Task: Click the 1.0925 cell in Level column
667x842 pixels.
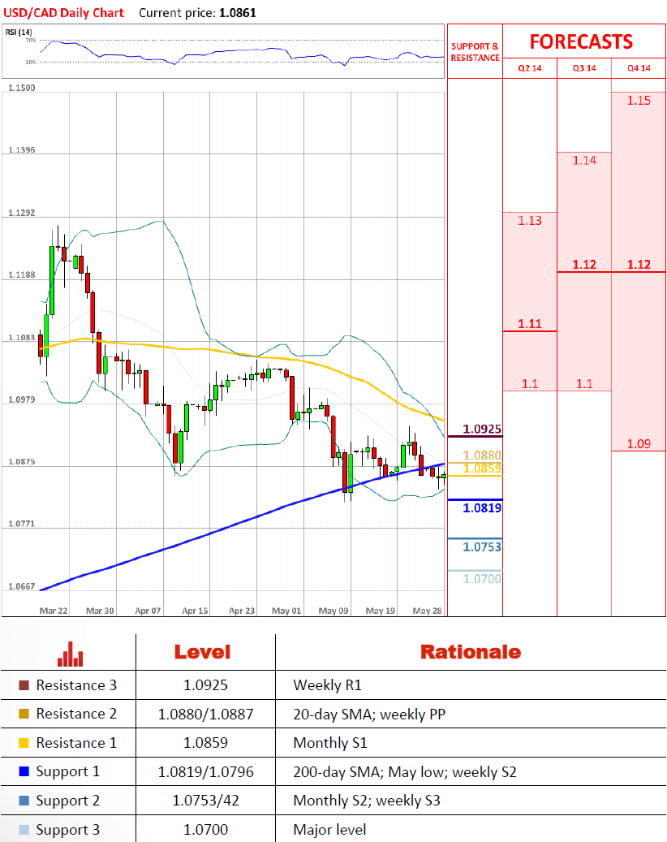Action: tap(205, 685)
